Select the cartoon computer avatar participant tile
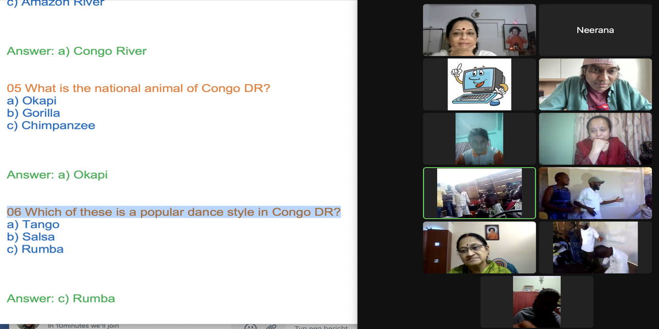This screenshot has width=659, height=329. tap(479, 84)
